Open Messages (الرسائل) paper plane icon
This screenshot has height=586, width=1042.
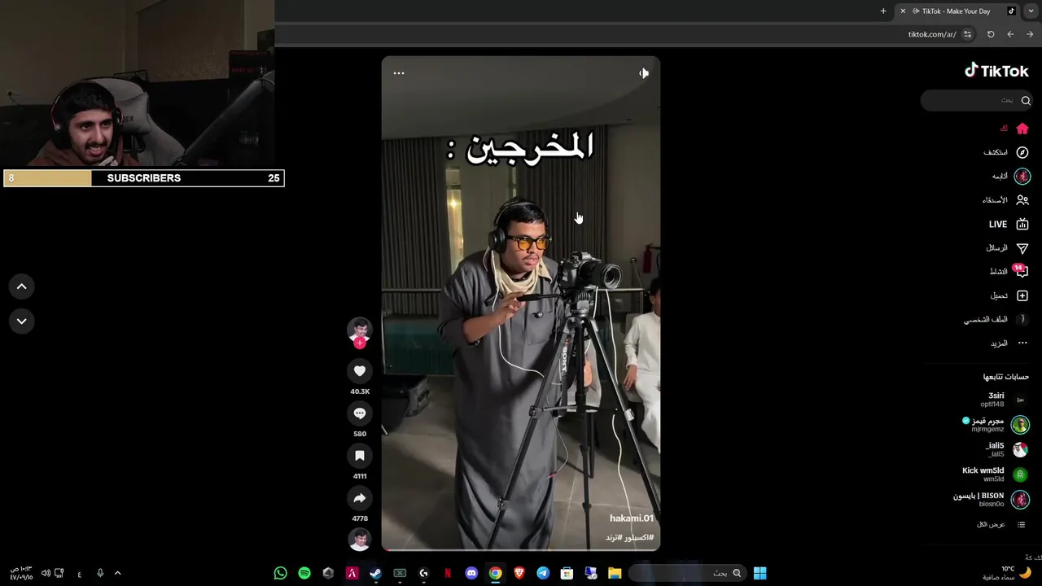(x=1022, y=248)
